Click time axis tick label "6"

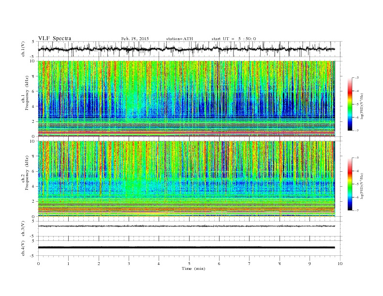(x=219, y=264)
